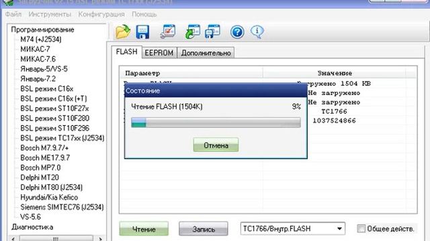Toggle the Общее действ. checkbox

361,228
